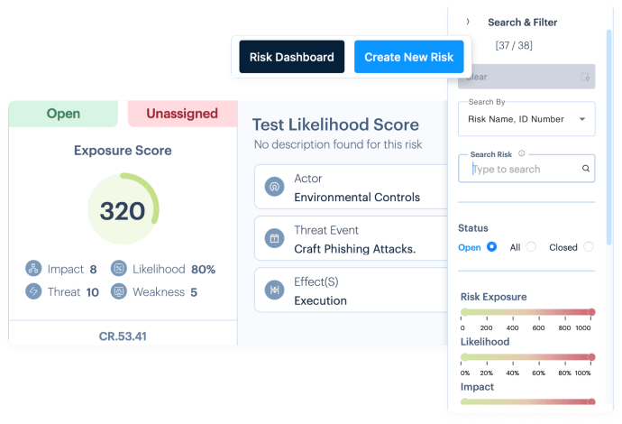Click the Search Risk info icon
Image resolution: width=622 pixels, height=424 pixels.
coord(522,153)
